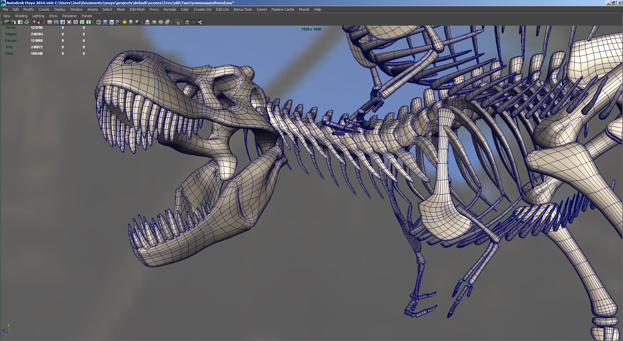Toggle the Film Gate overlay

tap(56, 22)
